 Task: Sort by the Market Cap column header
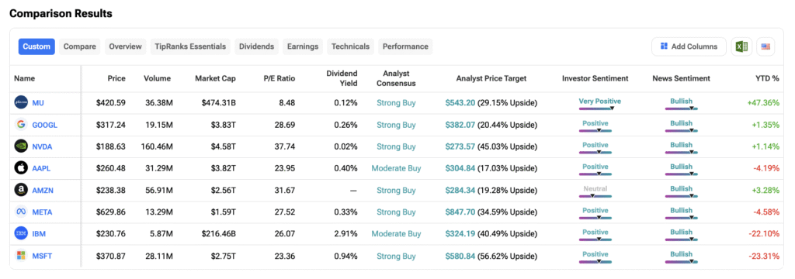click(x=215, y=78)
